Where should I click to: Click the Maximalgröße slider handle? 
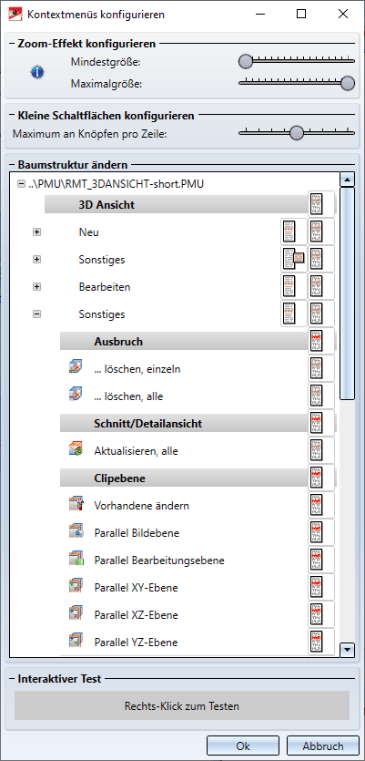(348, 83)
